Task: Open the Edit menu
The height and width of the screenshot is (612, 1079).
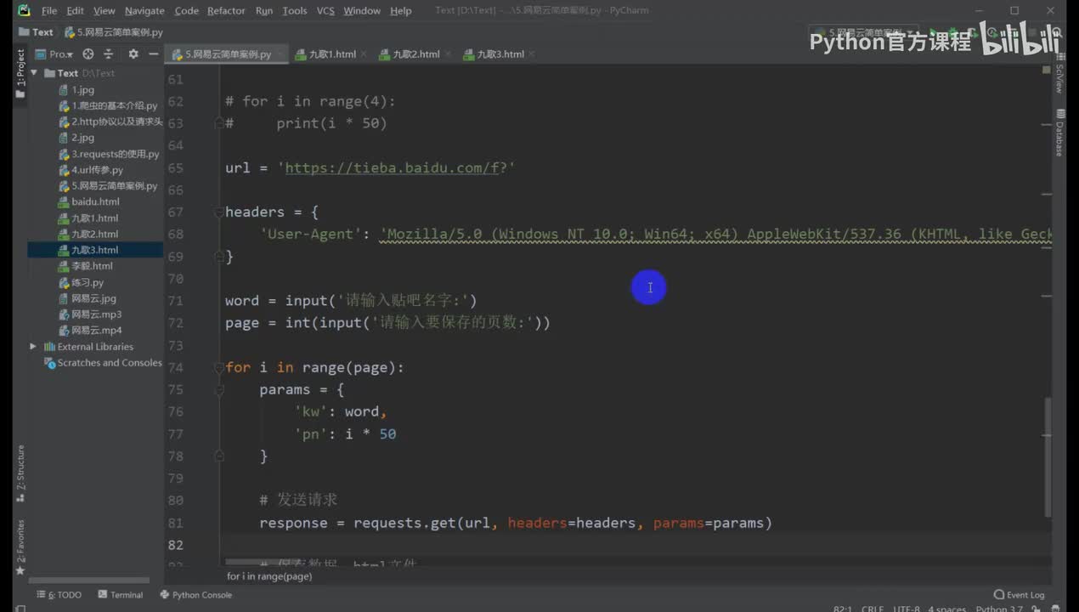Action: click(76, 10)
